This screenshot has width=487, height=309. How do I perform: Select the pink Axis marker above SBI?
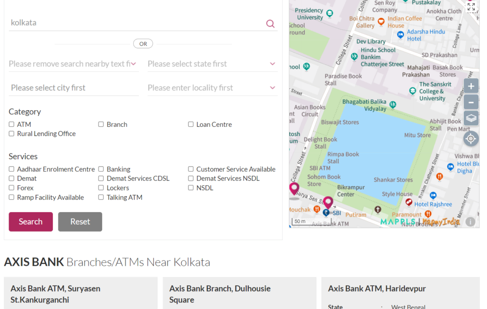pos(328,202)
